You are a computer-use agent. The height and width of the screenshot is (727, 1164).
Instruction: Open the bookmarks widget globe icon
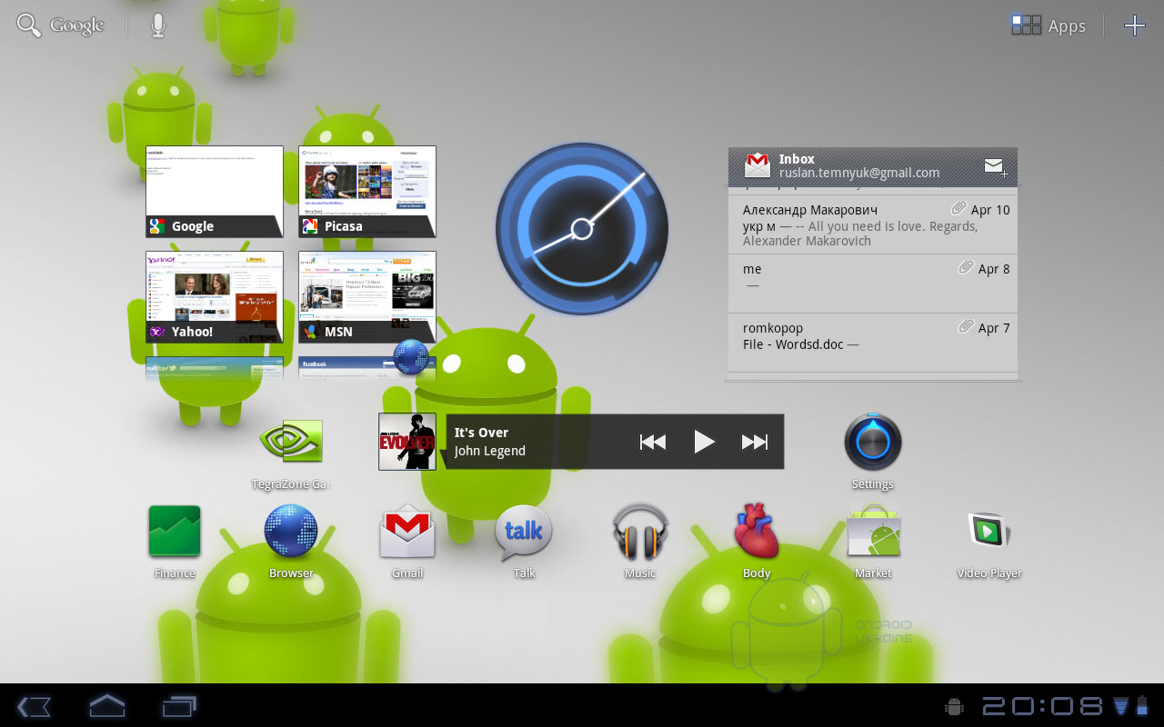[x=411, y=357]
